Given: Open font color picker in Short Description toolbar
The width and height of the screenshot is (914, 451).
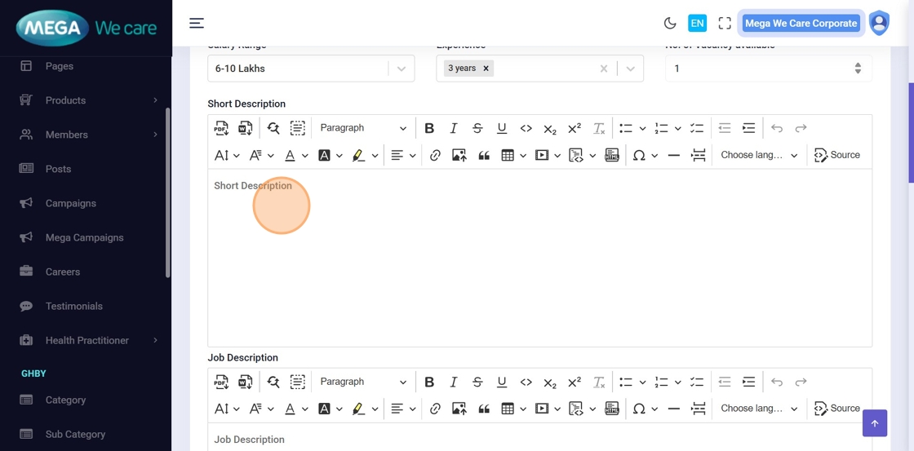Looking at the screenshot, I should (x=295, y=155).
